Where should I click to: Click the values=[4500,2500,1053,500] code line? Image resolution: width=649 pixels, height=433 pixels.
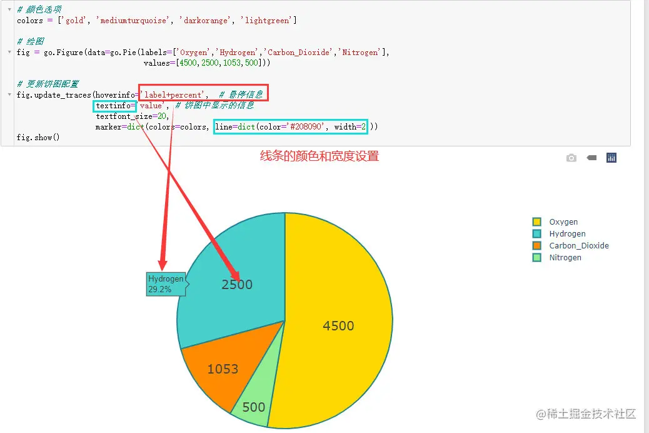click(x=207, y=63)
